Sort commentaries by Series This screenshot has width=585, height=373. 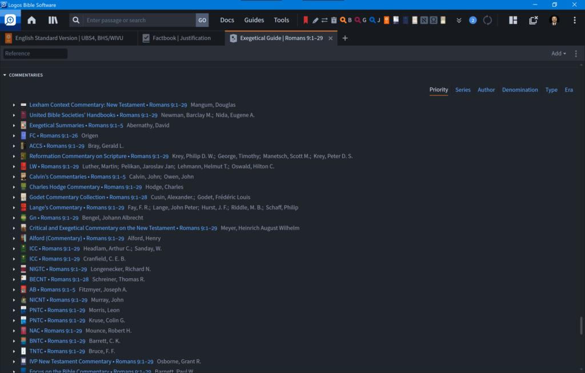tap(463, 90)
